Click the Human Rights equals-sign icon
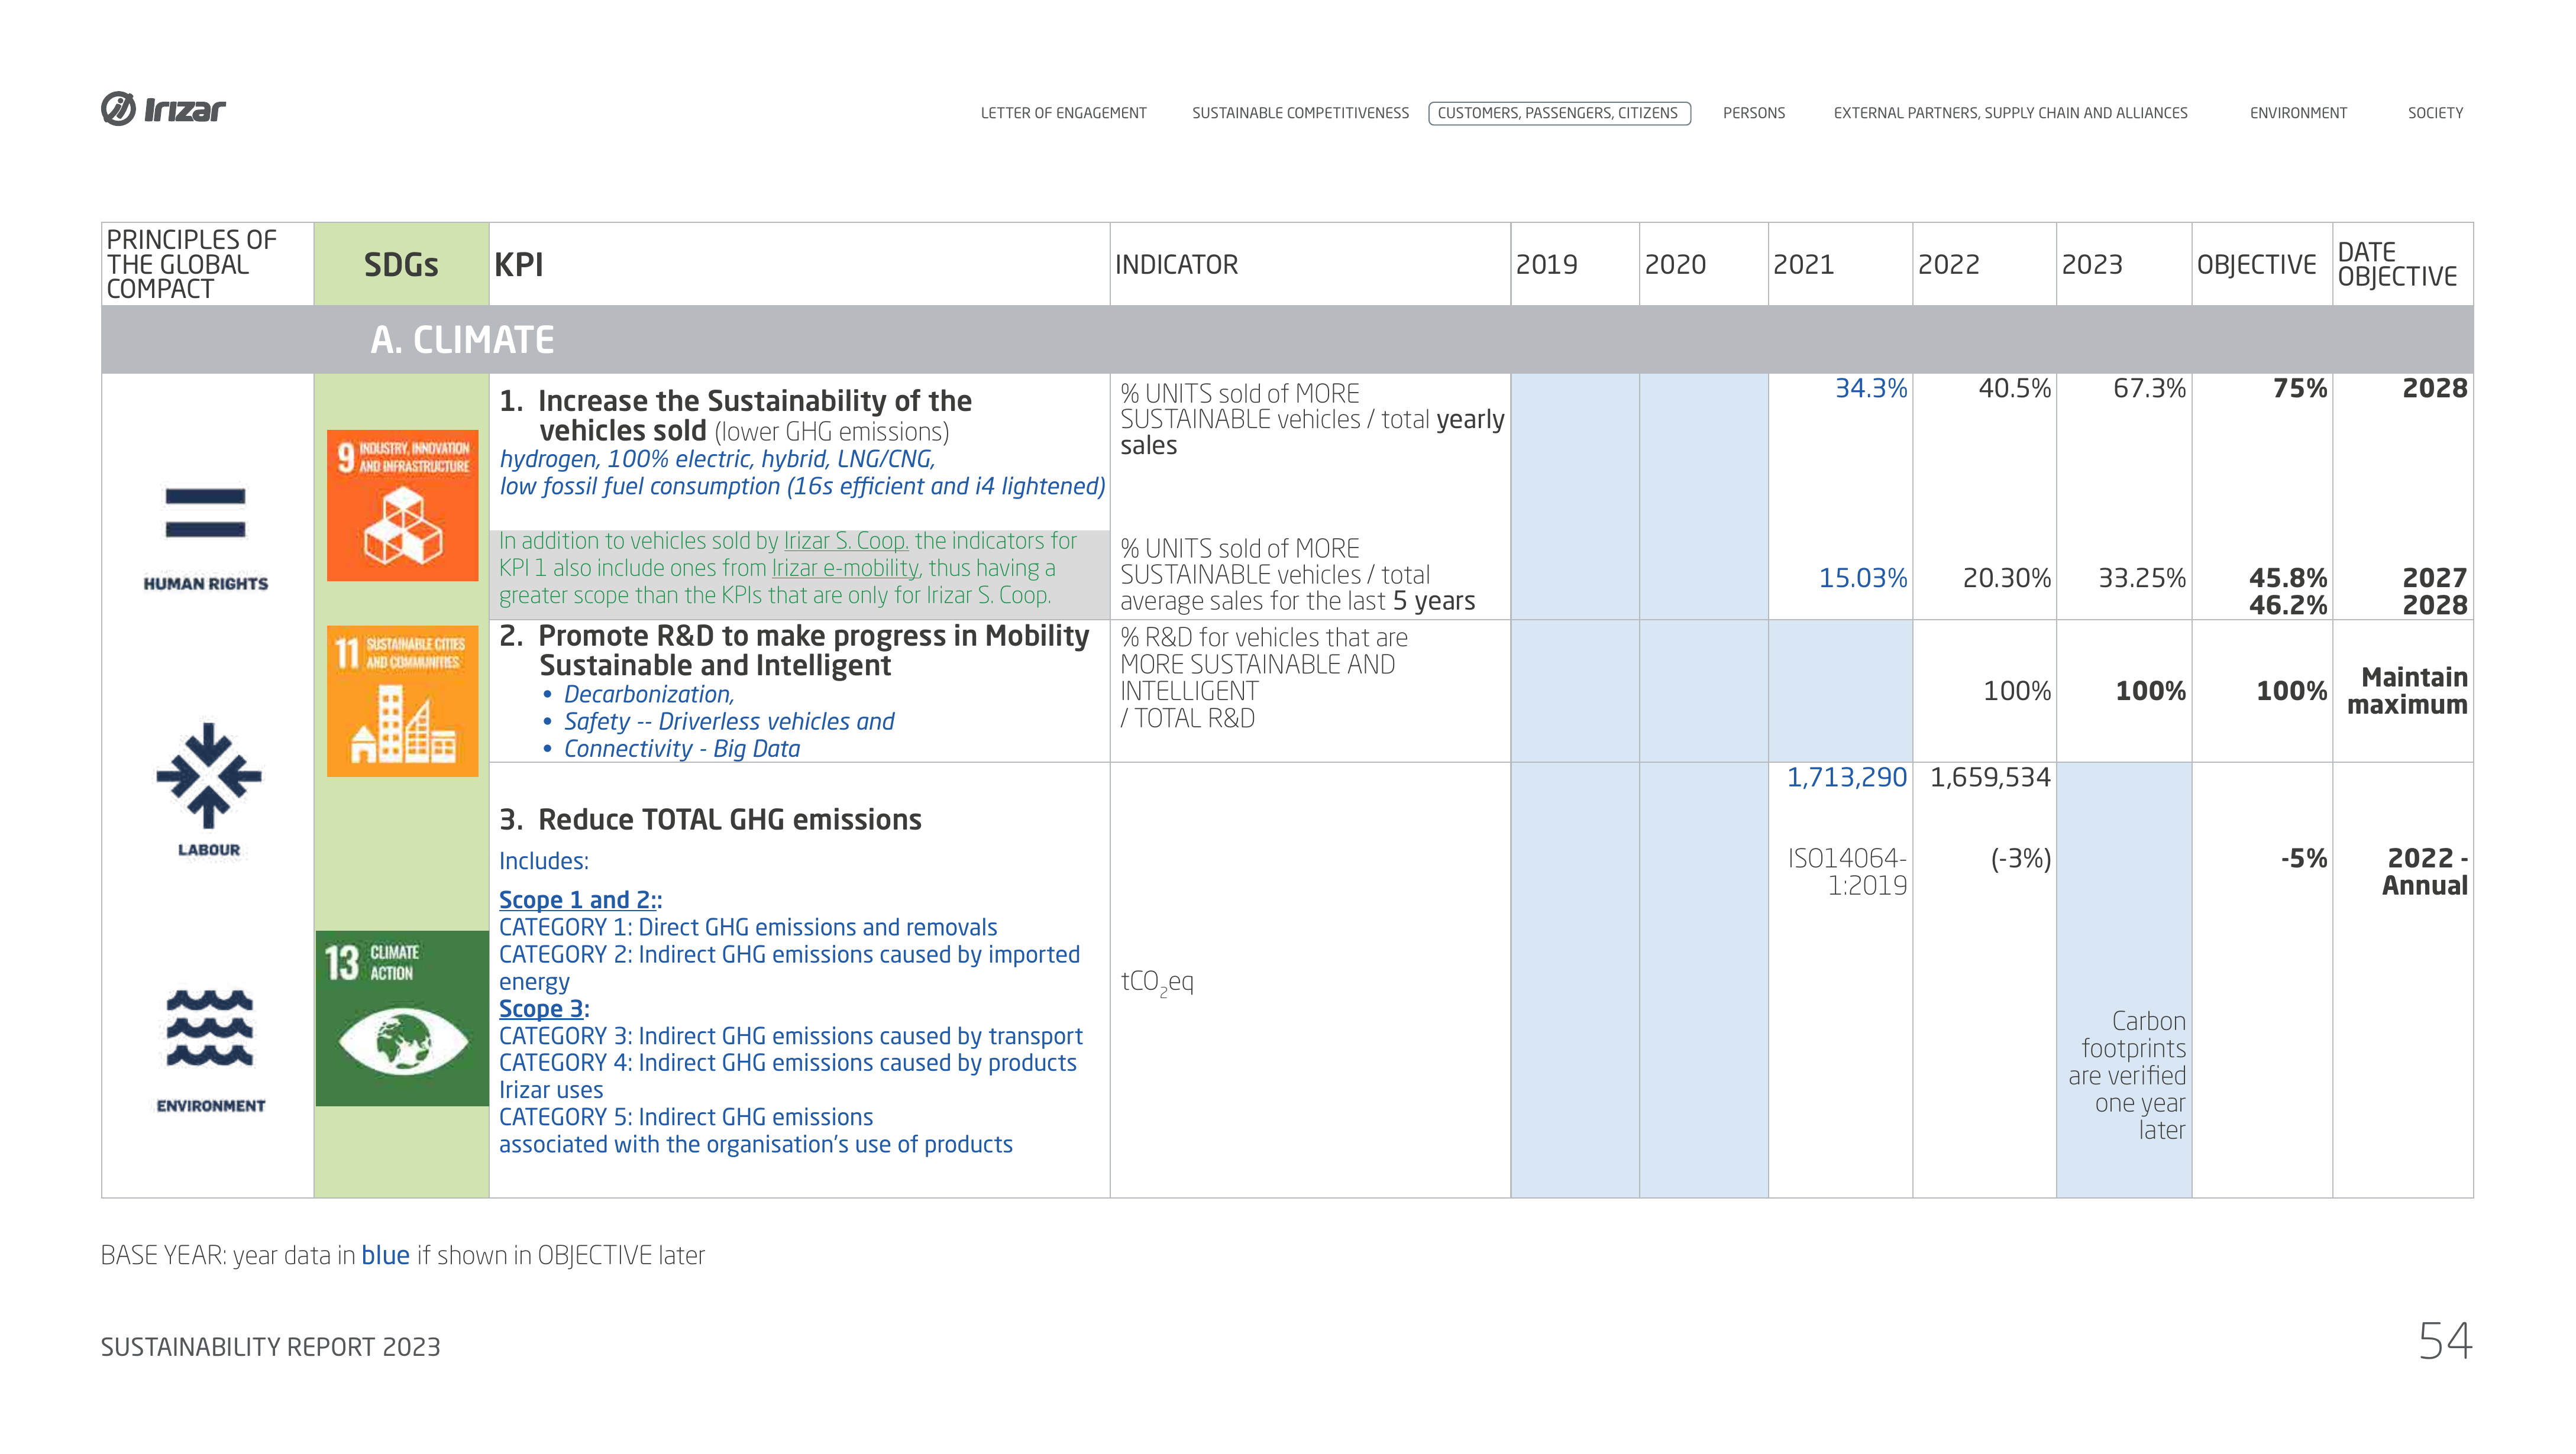This screenshot has height=1454, width=2576. (x=205, y=513)
